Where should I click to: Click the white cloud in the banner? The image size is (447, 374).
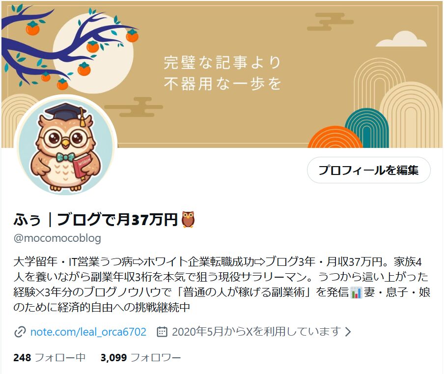pyautogui.click(x=401, y=39)
